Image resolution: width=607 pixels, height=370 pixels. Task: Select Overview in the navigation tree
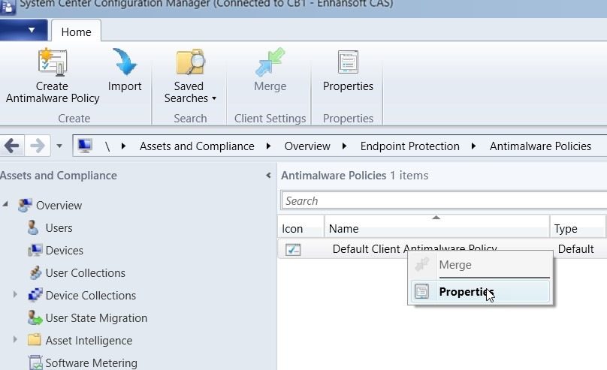59,206
